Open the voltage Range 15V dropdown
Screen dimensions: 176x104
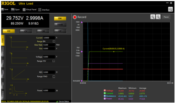[x=54, y=61]
